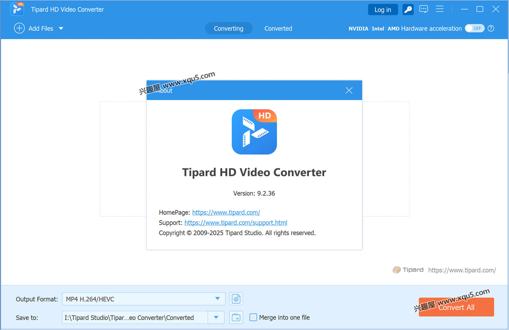
Task: Maximize the application window
Action: coord(480,9)
